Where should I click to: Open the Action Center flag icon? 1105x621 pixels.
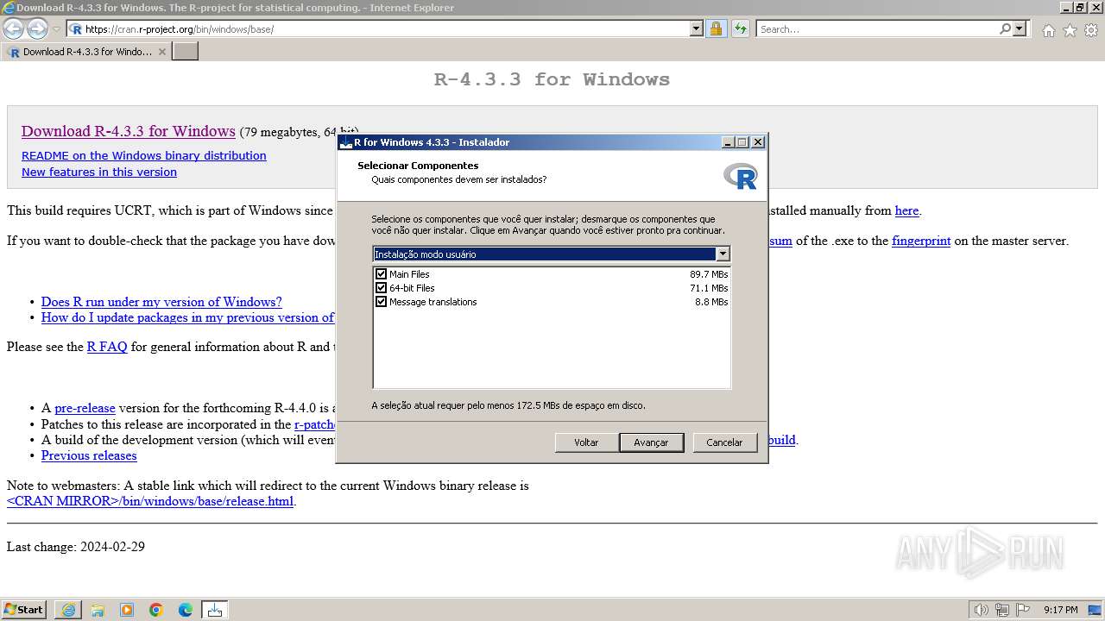[1025, 610]
